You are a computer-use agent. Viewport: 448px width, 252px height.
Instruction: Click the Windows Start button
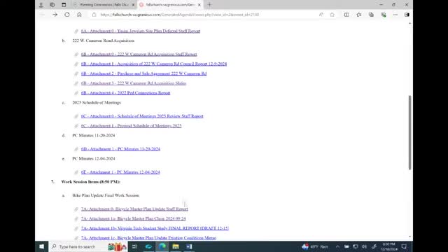pos(42,246)
